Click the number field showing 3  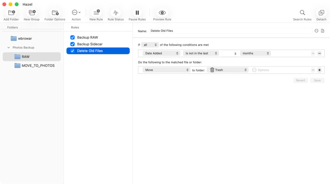230,54
